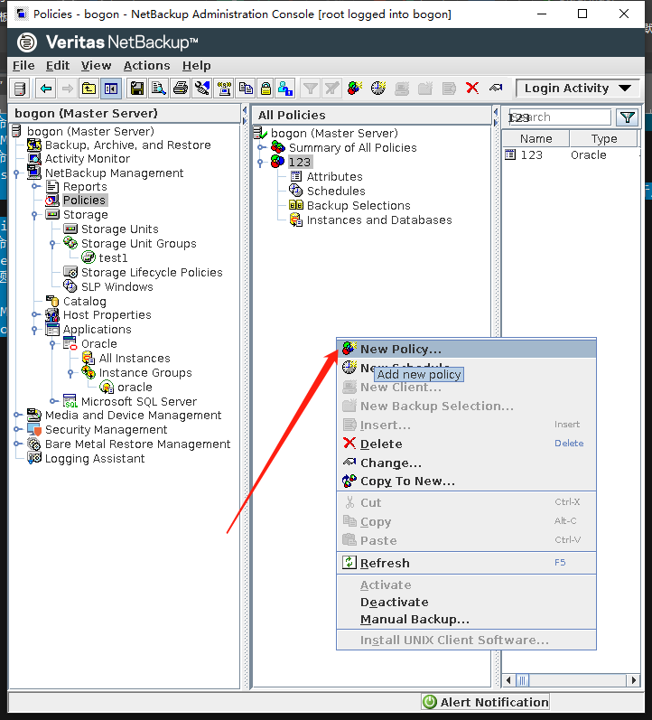This screenshot has height=720, width=652.
Task: Open the Edit menu
Action: click(58, 66)
